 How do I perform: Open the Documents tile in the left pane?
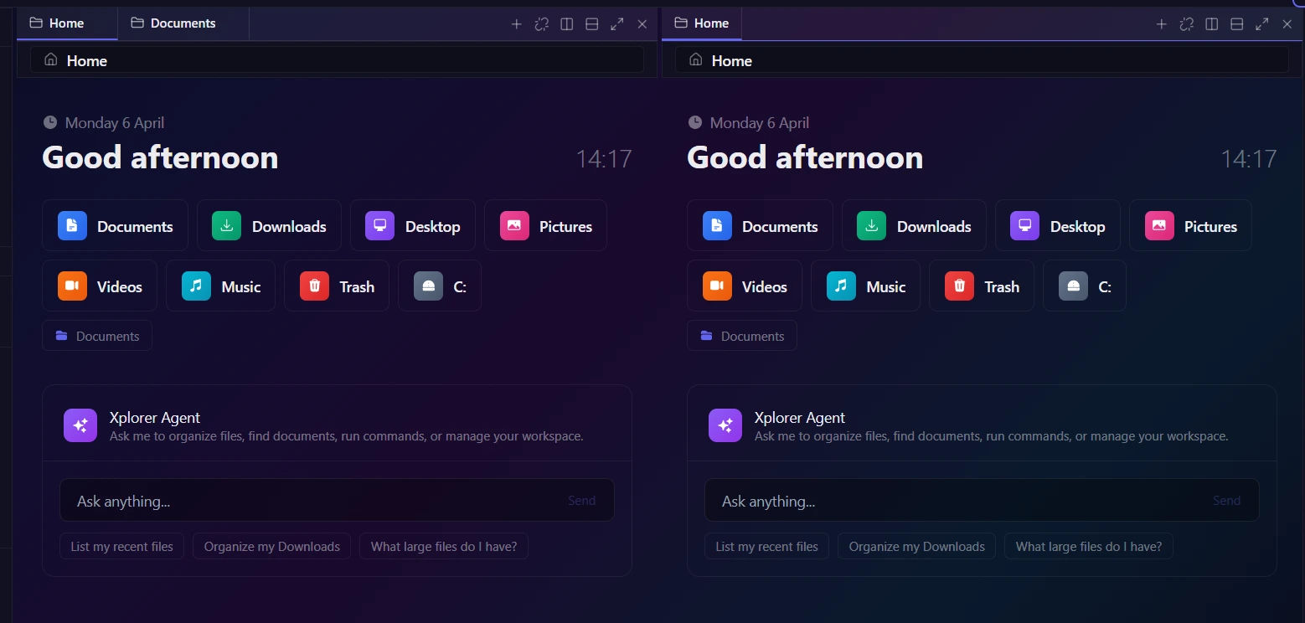(115, 225)
